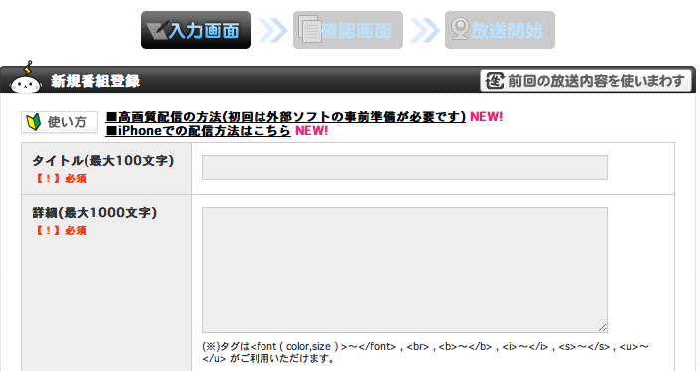The width and height of the screenshot is (700, 371).
Task: Click 前回の放送内容を使いまわす button
Action: pos(587,81)
